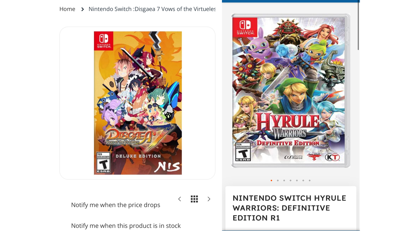Select the fifth carousel dot

click(x=297, y=180)
